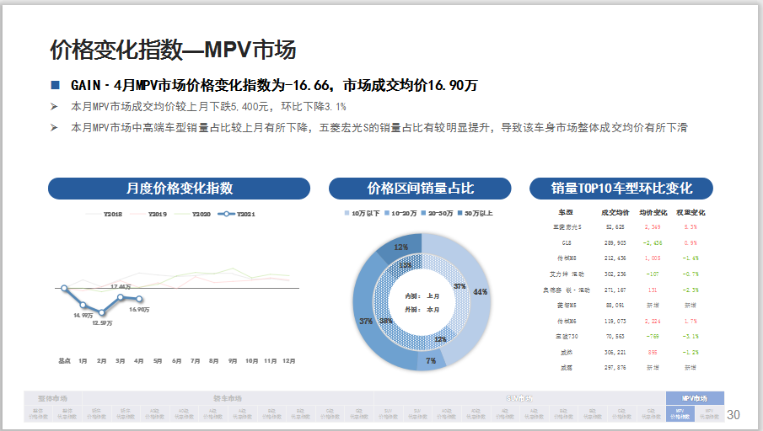The width and height of the screenshot is (763, 431).
Task: Toggle the Y2020 legend series
Action: (193, 215)
